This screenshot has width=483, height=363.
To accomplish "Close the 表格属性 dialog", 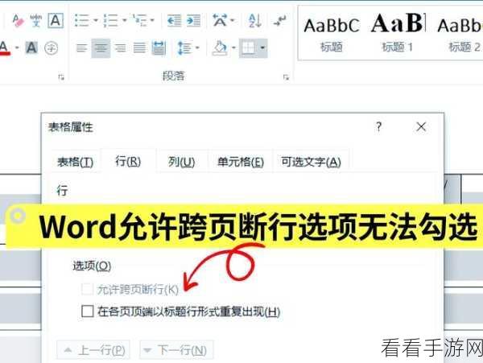I will (421, 126).
